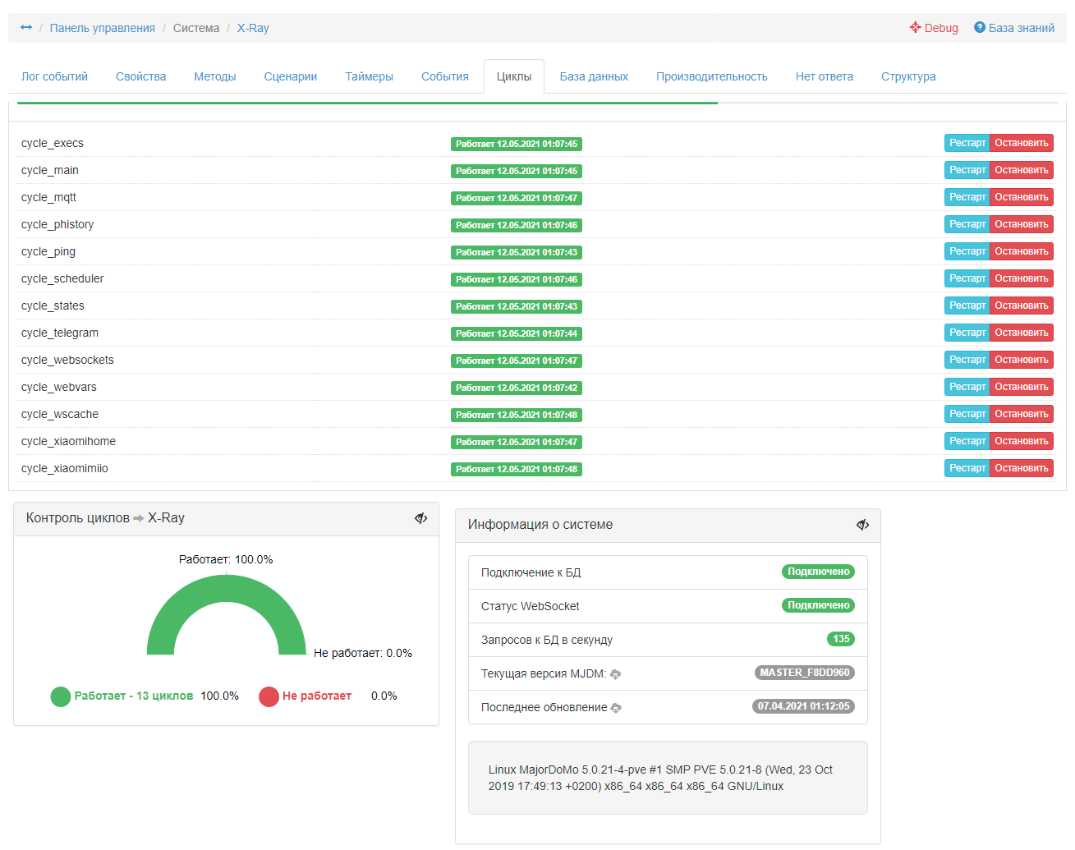Click green circle of Работает legend
The image size is (1075, 850).
[61, 696]
